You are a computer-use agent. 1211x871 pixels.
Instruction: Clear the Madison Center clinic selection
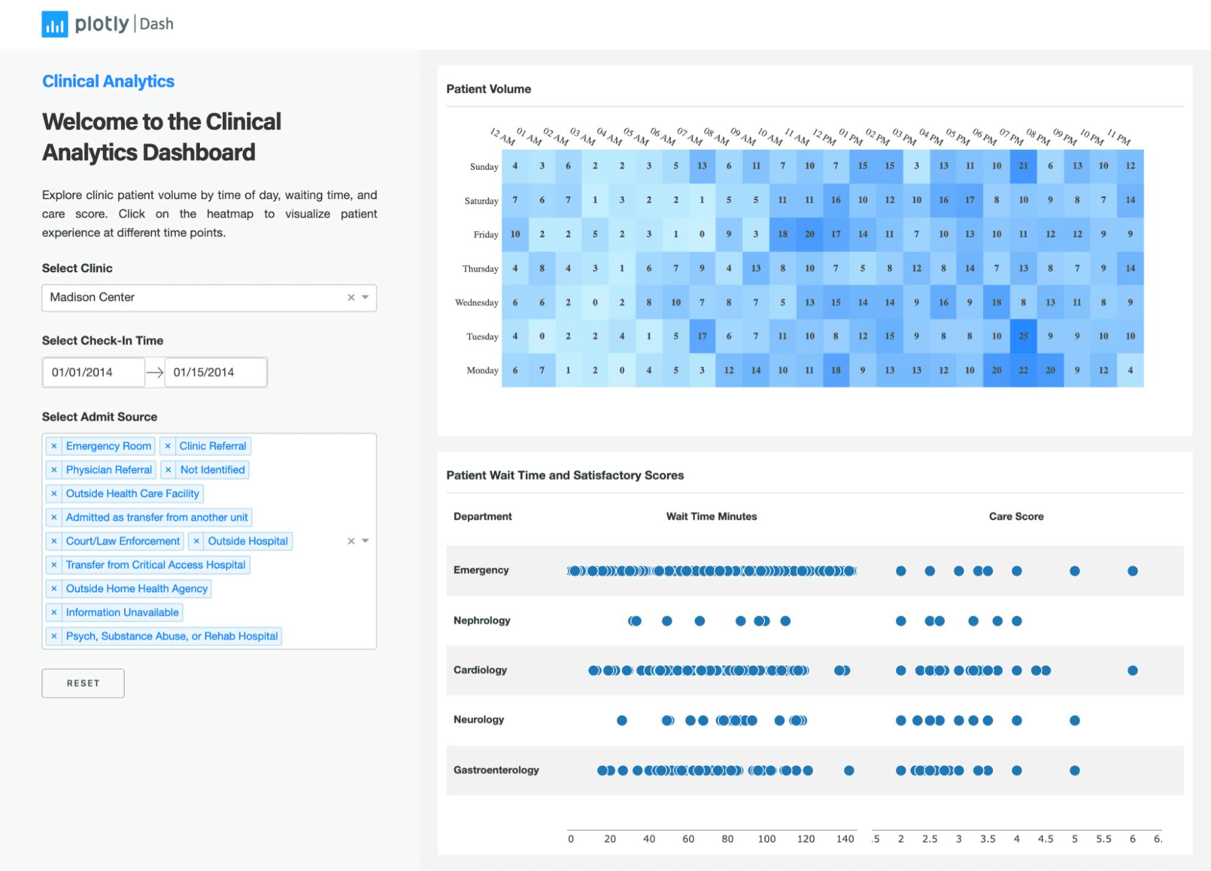(351, 298)
